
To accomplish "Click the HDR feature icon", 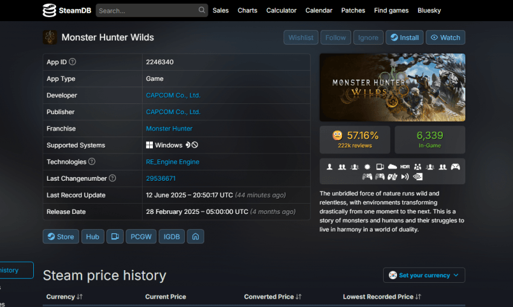I will (x=405, y=167).
